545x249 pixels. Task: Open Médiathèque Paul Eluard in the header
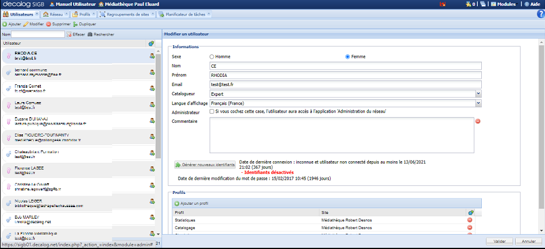[x=129, y=4]
